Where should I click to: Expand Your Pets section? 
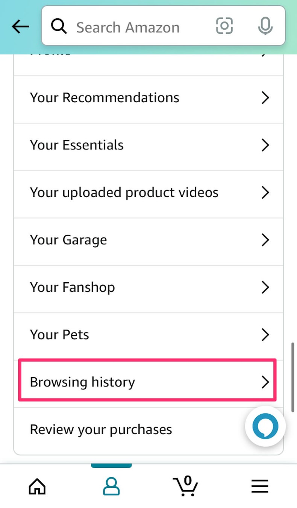tap(148, 335)
